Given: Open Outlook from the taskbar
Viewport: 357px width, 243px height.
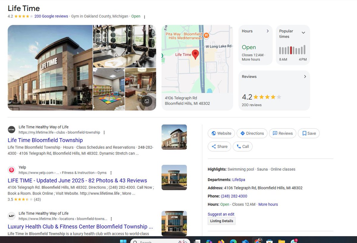Looking at the screenshot, I should [x=245, y=241].
